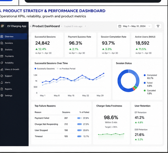Click the Successful Sessions 24,842 card
The image size is (168, 153).
pos(47,45)
